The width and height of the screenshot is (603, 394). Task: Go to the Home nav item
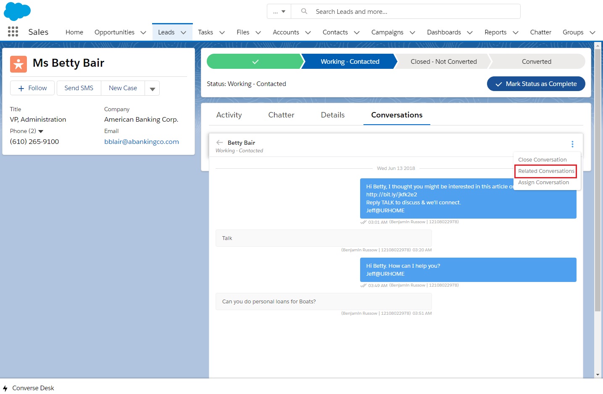click(x=74, y=32)
